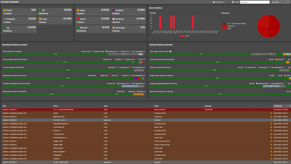Image resolution: width=291 pixels, height=164 pixels.
Task: Toggle the Events legend in timeline chart
Action: tap(185, 36)
